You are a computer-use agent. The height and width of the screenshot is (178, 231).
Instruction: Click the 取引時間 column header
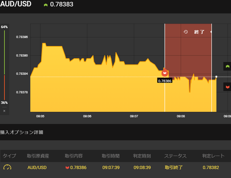(x=111, y=156)
